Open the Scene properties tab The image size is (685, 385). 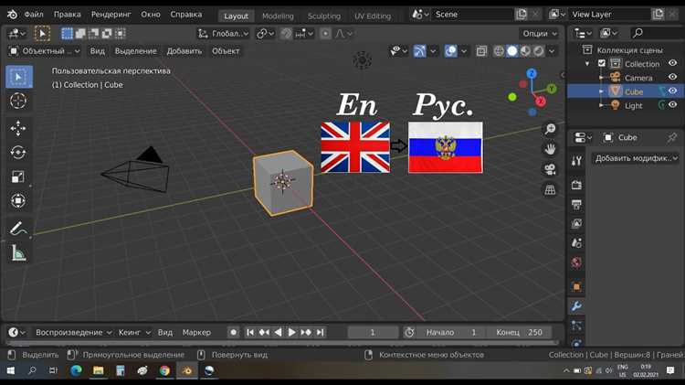576,243
